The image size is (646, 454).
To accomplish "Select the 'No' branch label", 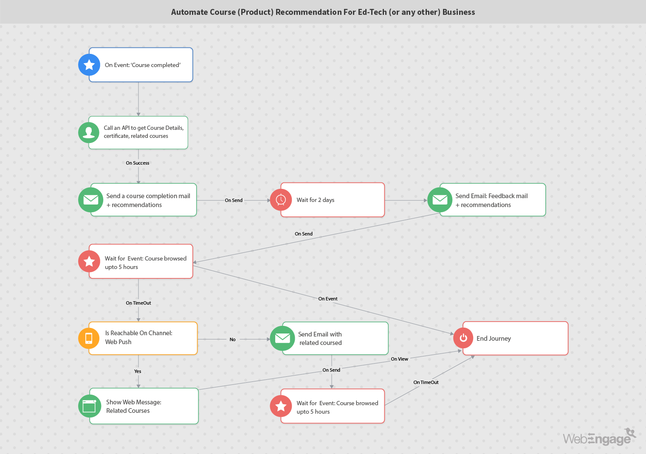I will (232, 339).
